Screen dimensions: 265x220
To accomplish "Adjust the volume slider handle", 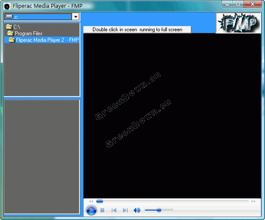I will click(x=159, y=210).
